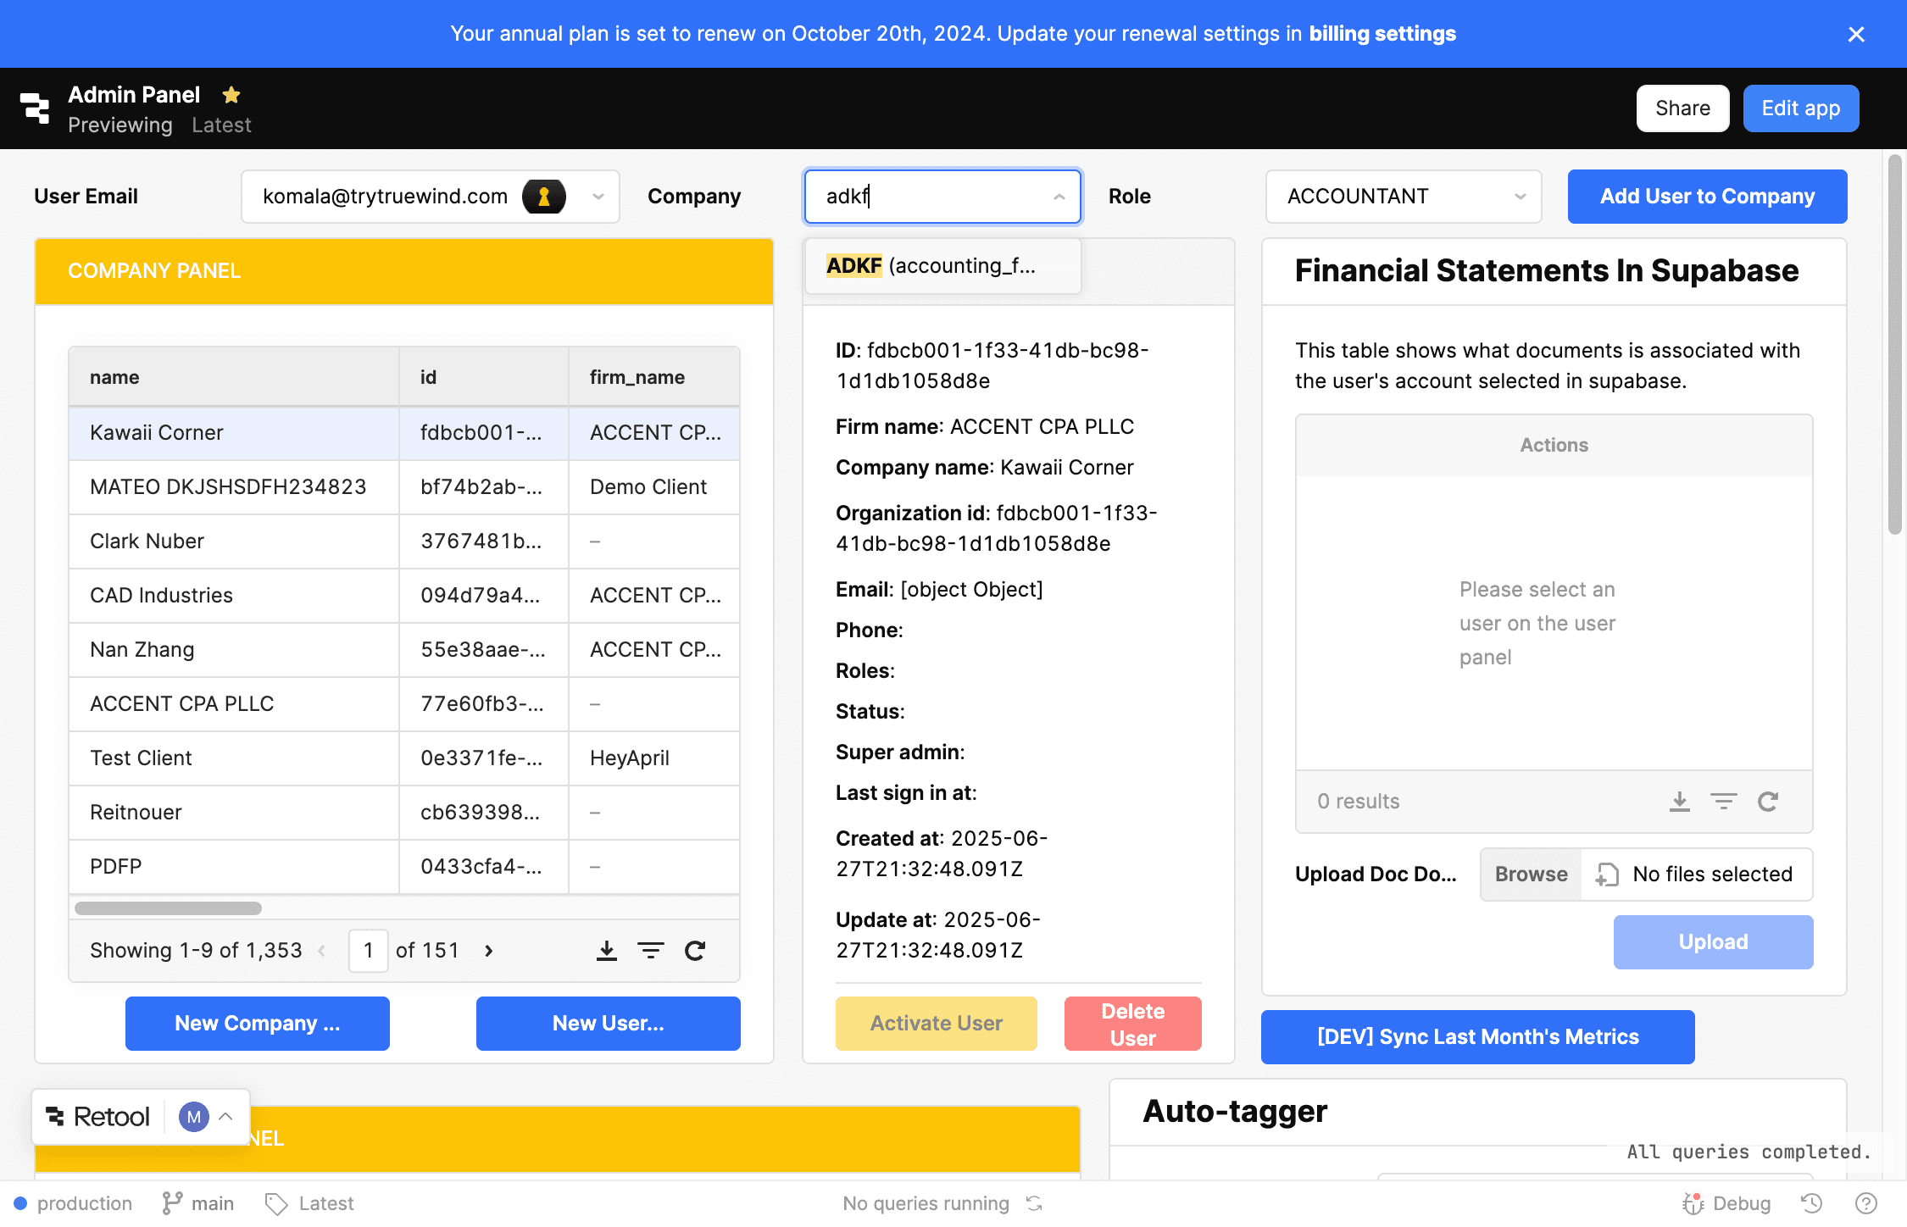Open billing settings from the banner
The height and width of the screenshot is (1227, 1907).
coord(1382,33)
